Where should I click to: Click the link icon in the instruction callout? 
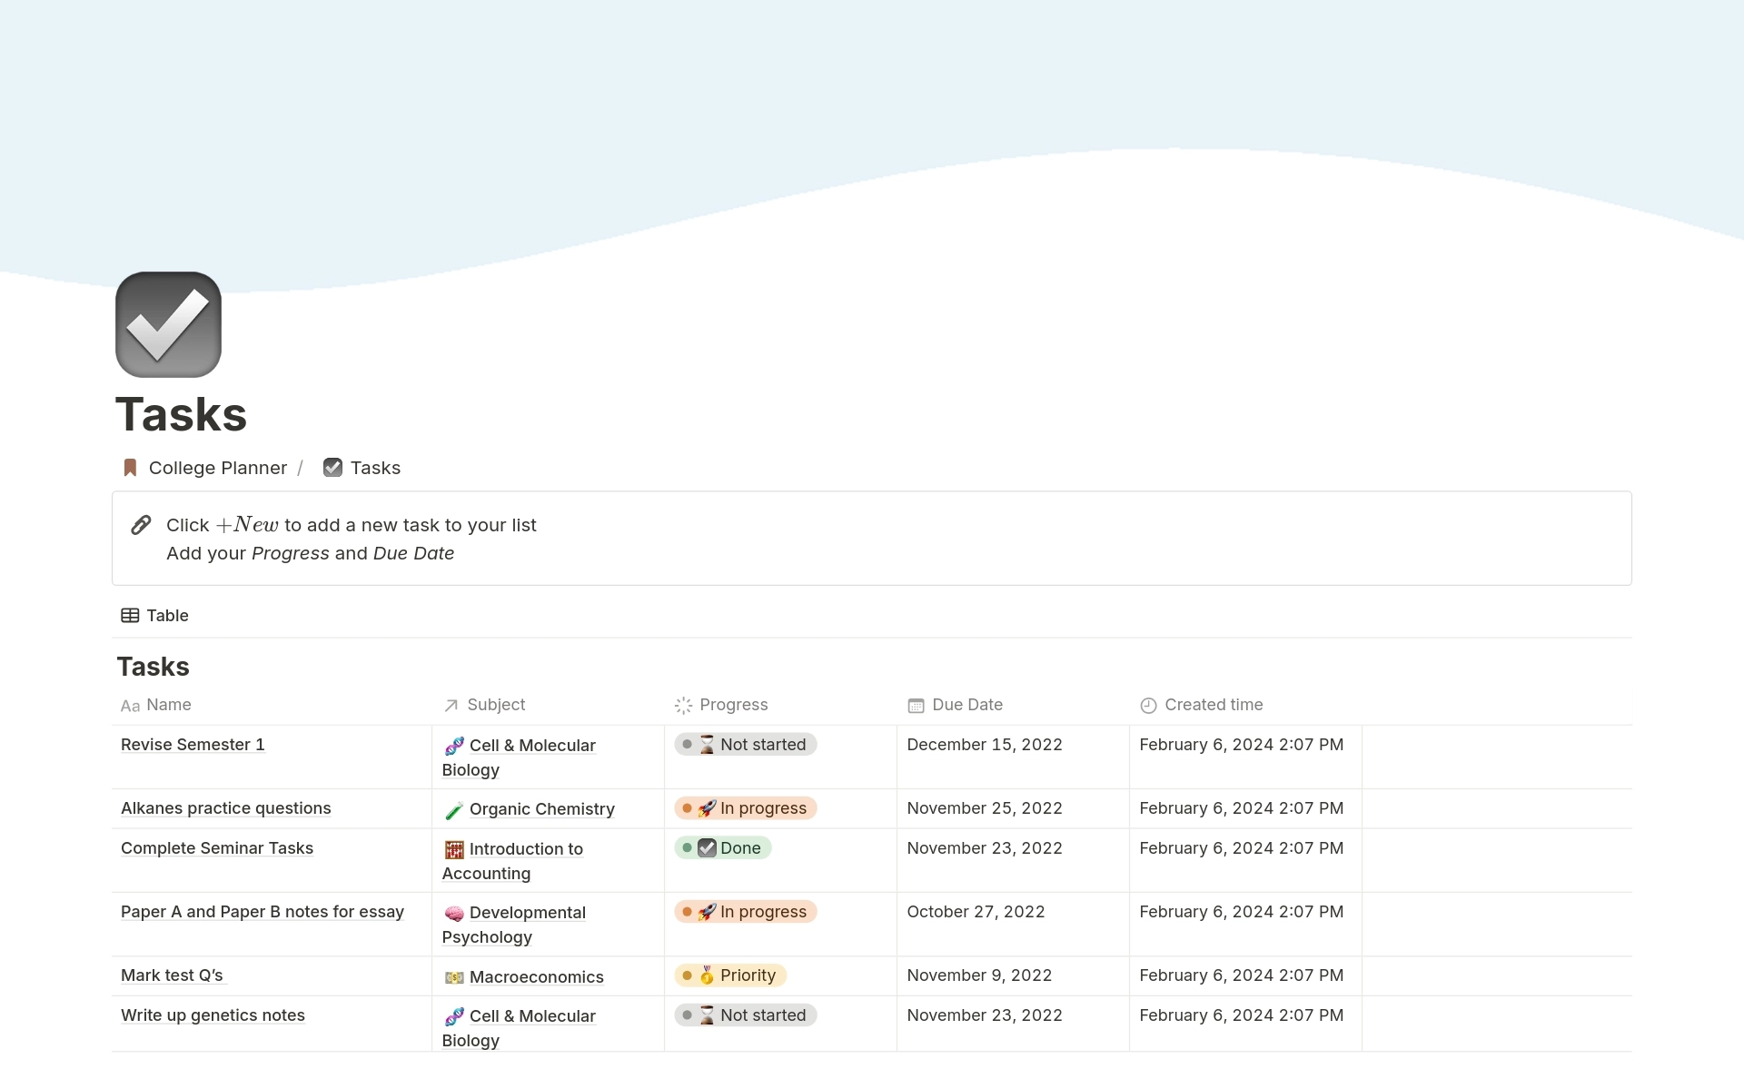[142, 524]
